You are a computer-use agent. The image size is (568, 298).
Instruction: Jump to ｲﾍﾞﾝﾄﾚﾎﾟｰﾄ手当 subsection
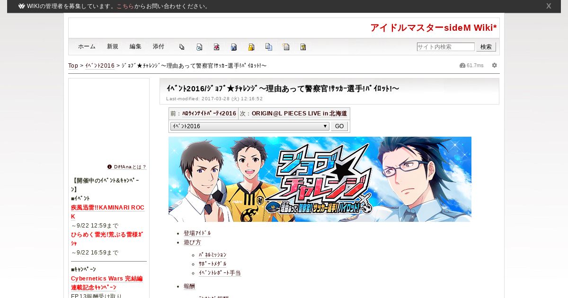coord(220,273)
